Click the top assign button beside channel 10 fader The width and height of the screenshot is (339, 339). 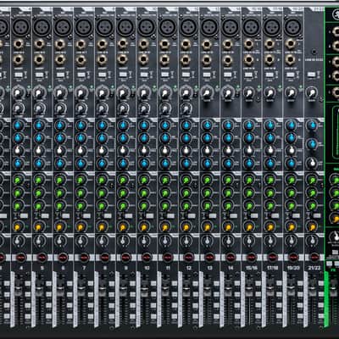(x=153, y=283)
